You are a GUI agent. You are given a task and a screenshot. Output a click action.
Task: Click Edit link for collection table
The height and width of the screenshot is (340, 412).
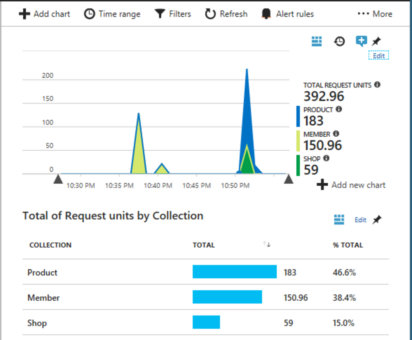(360, 220)
